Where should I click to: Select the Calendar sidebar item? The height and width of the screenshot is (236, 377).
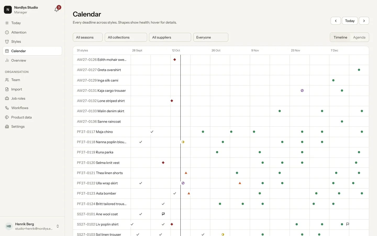pyautogui.click(x=32, y=51)
